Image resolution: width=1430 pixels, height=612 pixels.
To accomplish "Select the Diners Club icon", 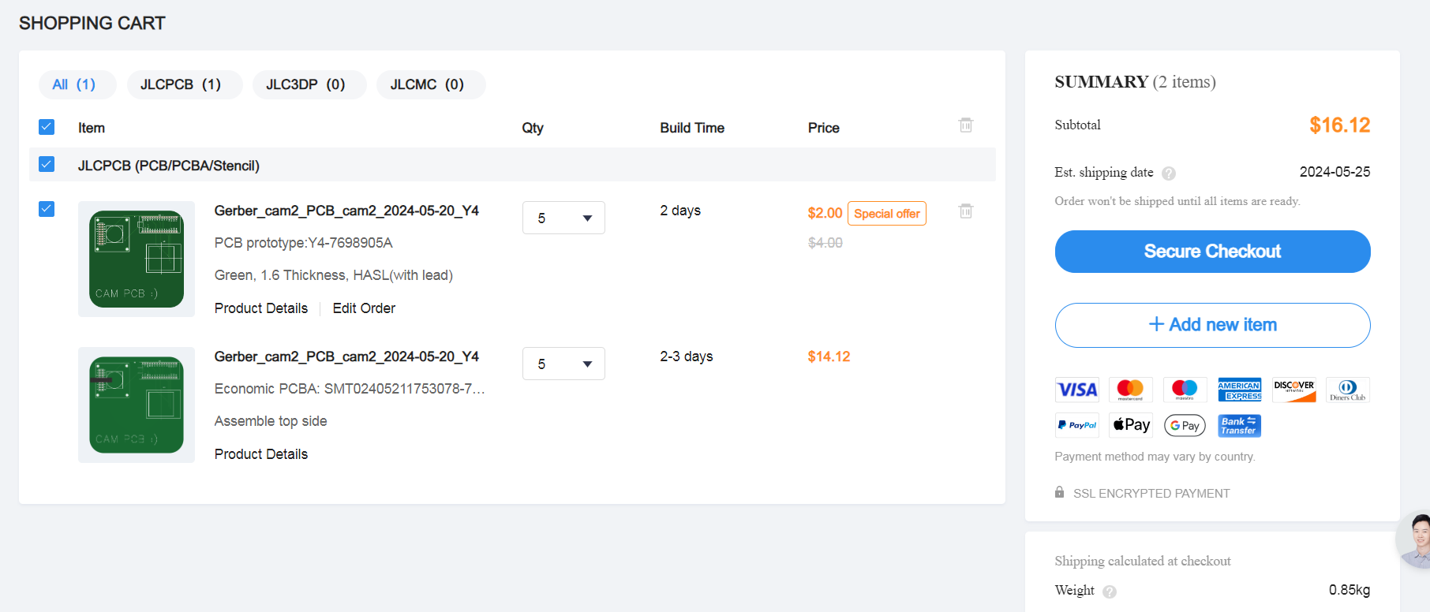I will (1348, 390).
